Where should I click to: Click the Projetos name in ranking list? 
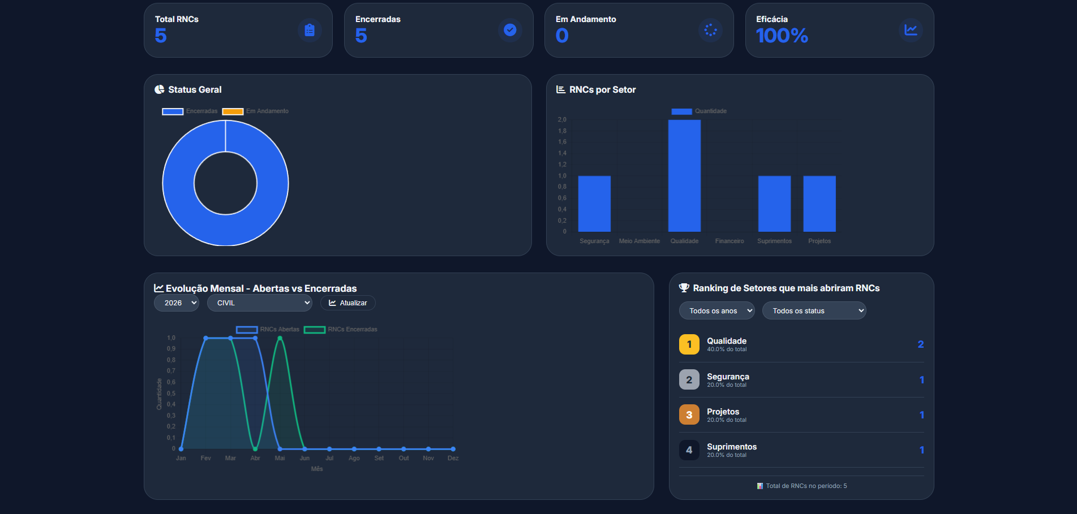pos(723,412)
